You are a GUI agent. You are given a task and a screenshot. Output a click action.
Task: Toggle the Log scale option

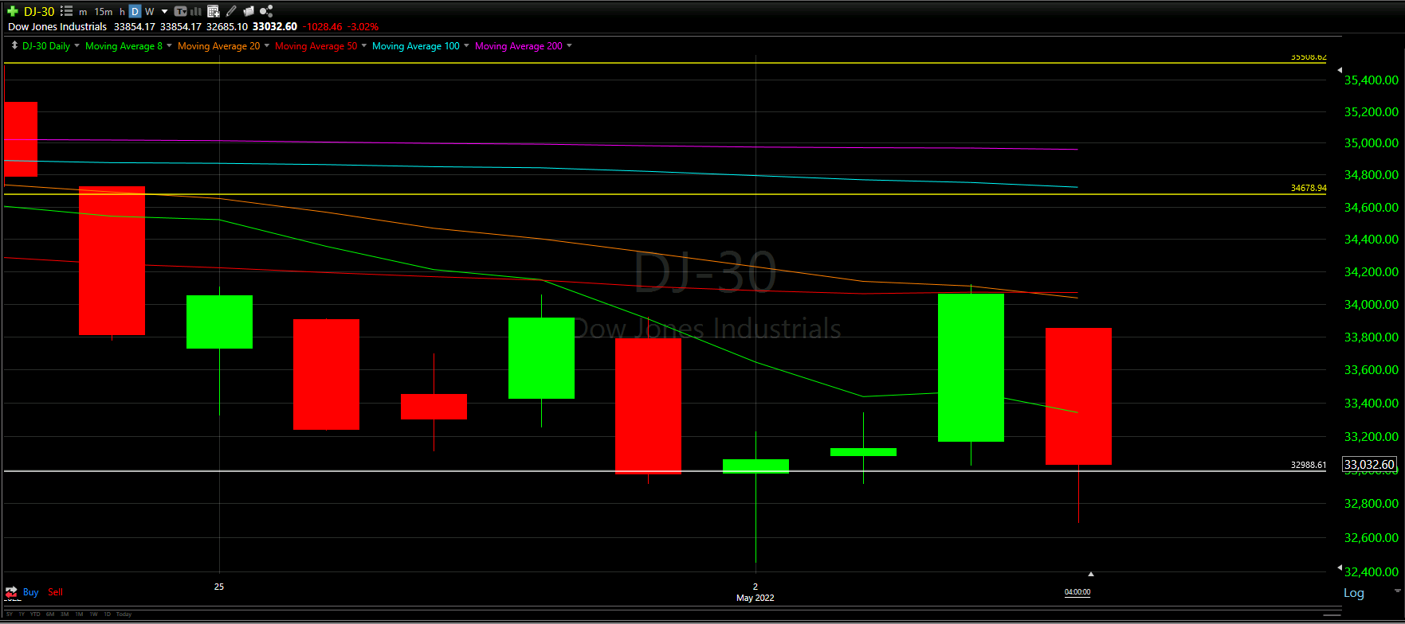click(x=1354, y=593)
